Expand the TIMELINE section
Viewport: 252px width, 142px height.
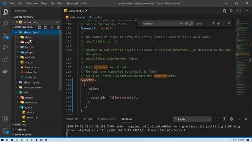click(36, 129)
